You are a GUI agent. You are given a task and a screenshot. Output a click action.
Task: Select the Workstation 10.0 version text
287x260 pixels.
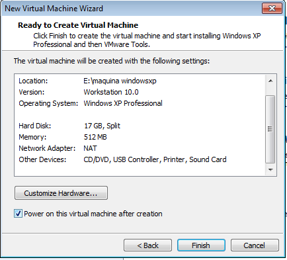pos(111,92)
